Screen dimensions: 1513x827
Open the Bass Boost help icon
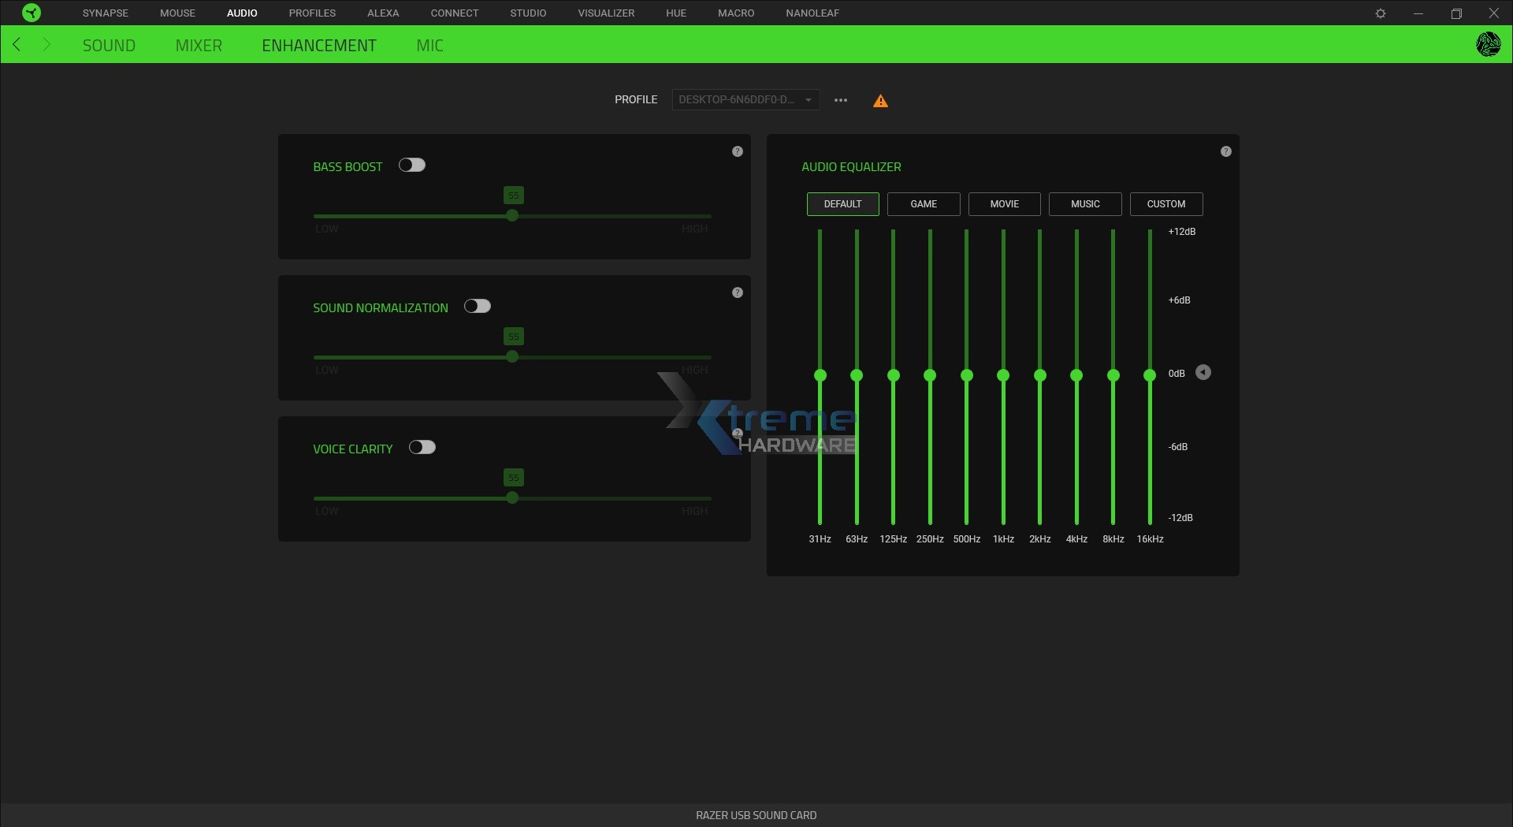click(738, 151)
